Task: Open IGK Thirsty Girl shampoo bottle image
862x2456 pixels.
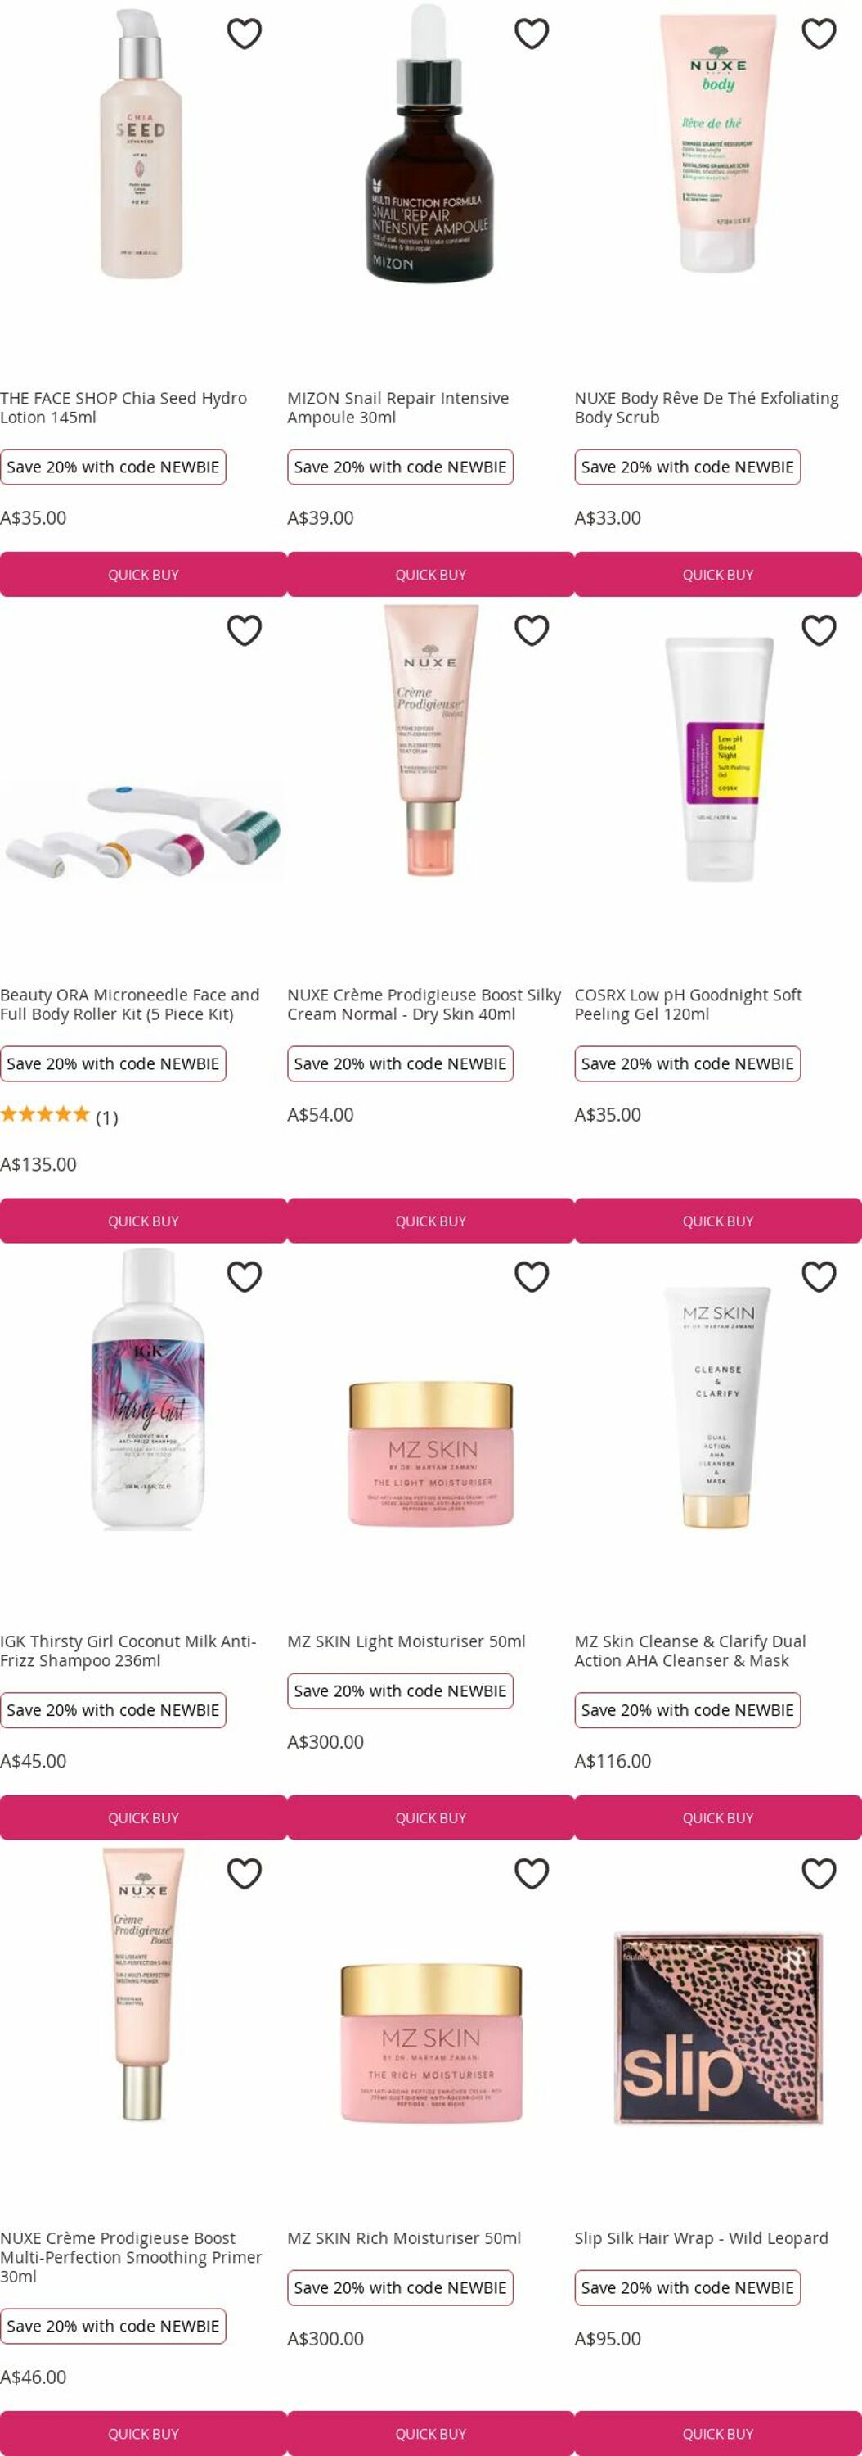Action: [x=148, y=1390]
